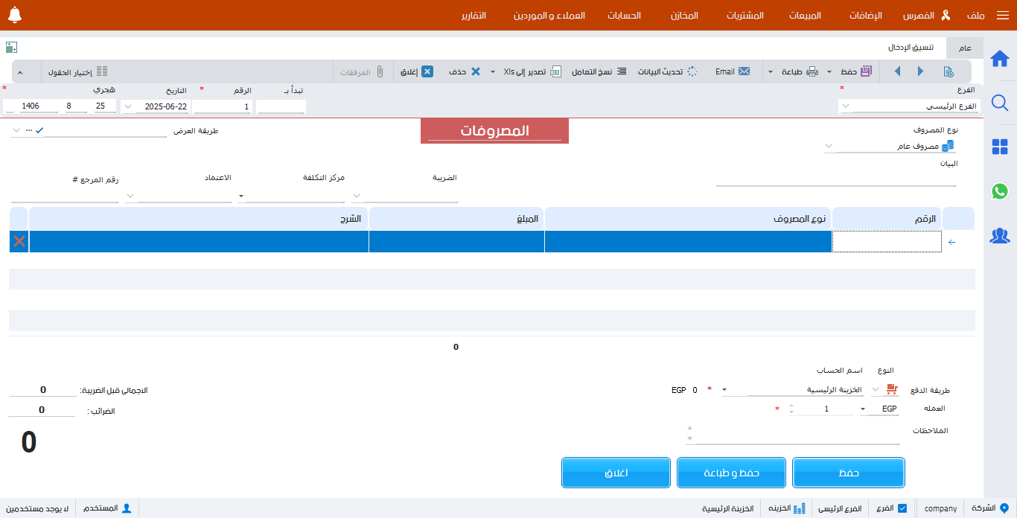The width and height of the screenshot is (1017, 518).
Task: Click the search magnifier sidebar icon
Action: click(1000, 103)
